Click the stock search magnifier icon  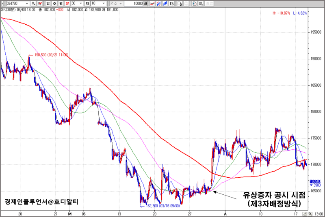(x=33, y=4)
